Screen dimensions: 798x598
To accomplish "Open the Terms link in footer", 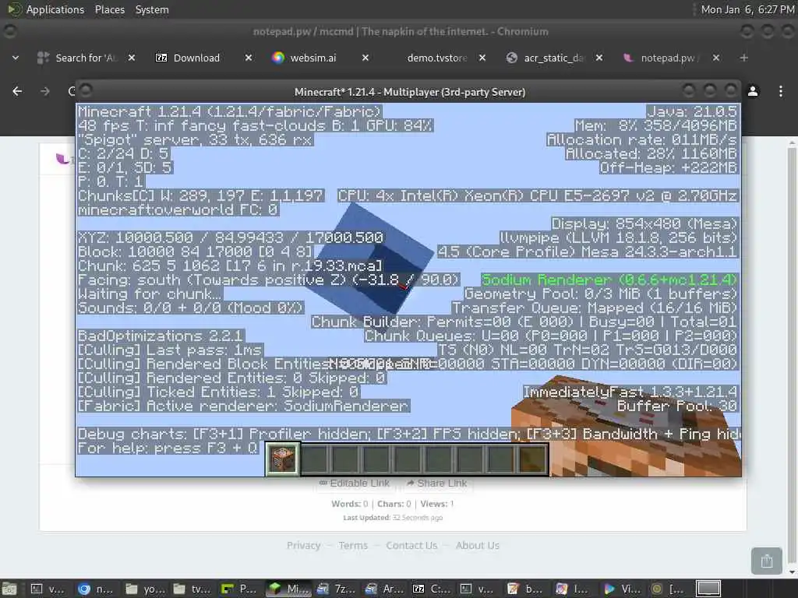I will click(x=353, y=545).
